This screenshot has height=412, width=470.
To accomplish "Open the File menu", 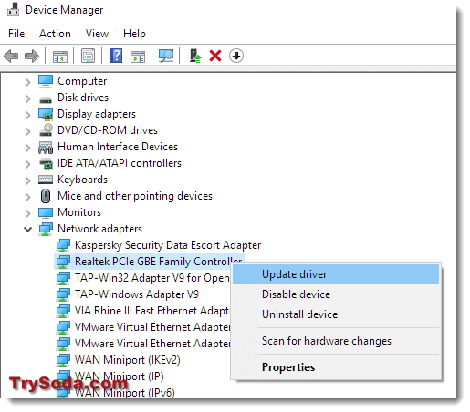I will click(x=16, y=34).
